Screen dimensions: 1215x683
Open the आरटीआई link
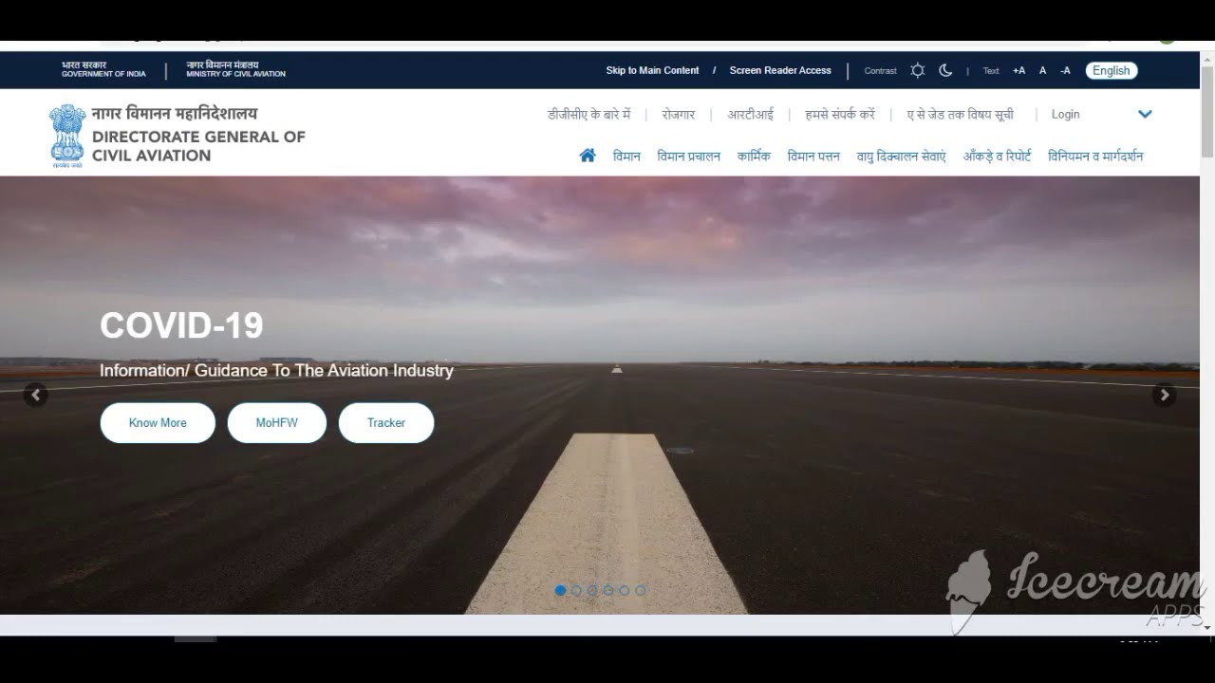click(751, 114)
